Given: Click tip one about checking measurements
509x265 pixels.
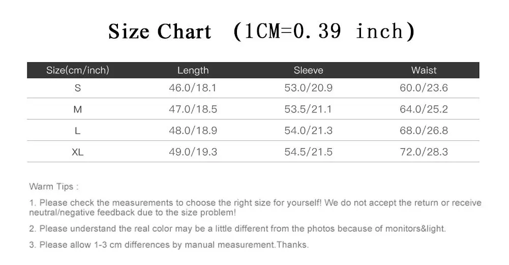Looking at the screenshot, I should coord(255,208).
